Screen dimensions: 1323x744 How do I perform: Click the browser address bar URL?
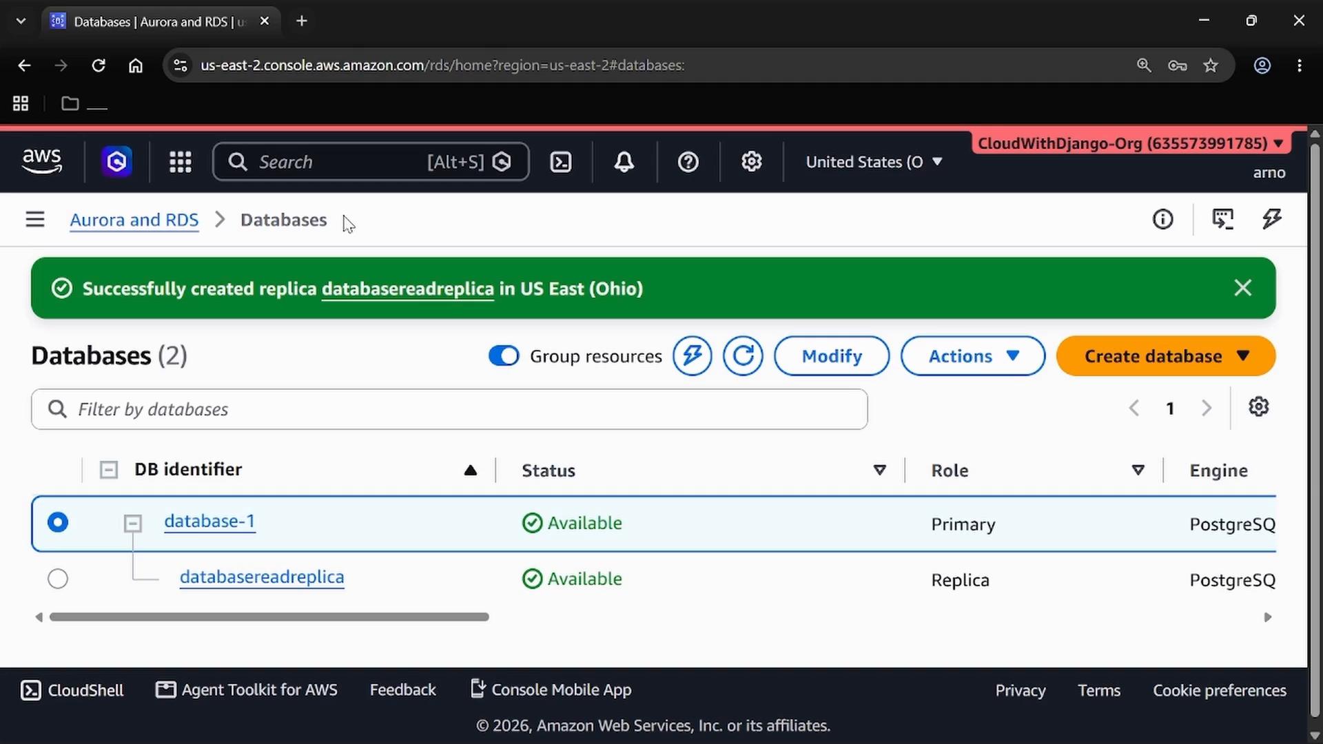(x=442, y=65)
